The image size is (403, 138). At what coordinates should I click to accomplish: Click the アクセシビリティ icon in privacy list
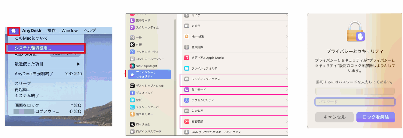point(187,100)
